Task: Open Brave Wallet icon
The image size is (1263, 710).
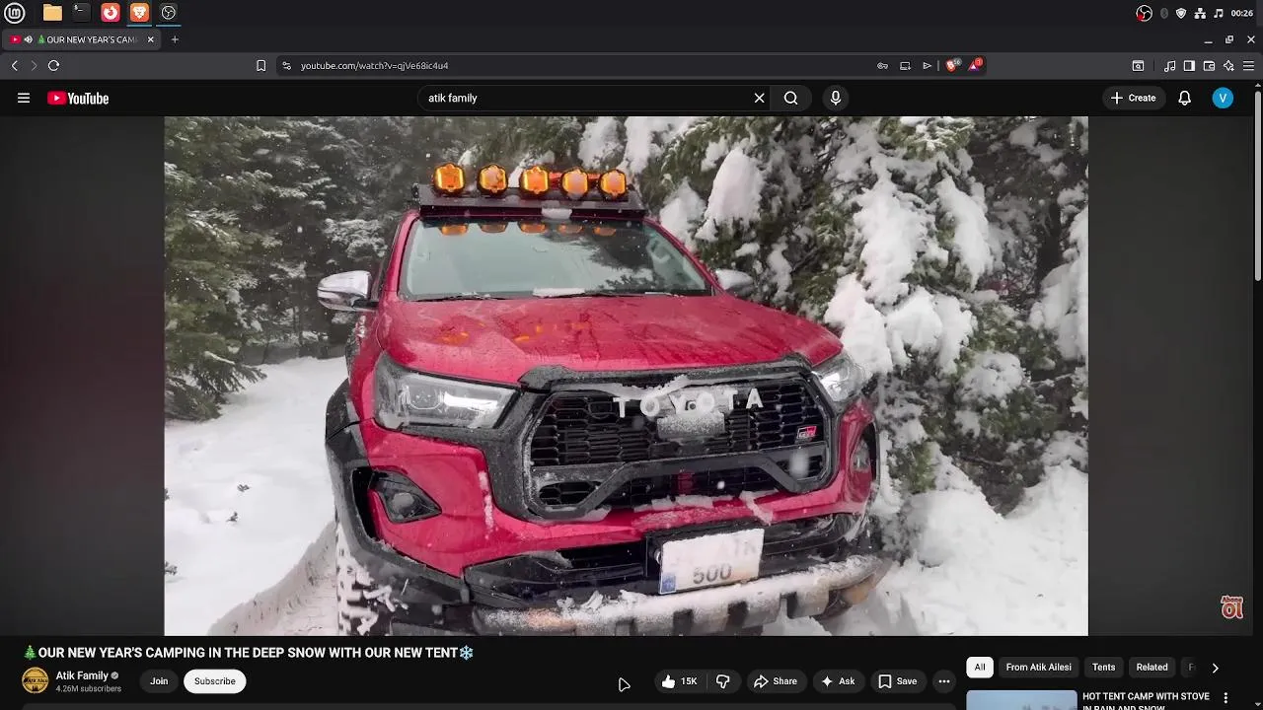Action: 1209,65
